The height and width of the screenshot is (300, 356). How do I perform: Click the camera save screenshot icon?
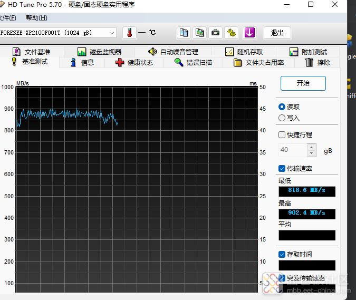point(216,33)
